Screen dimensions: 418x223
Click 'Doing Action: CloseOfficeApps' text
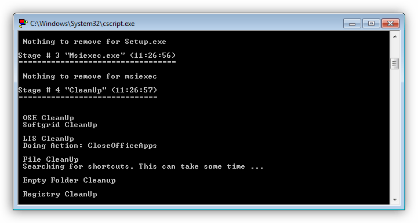(90, 146)
